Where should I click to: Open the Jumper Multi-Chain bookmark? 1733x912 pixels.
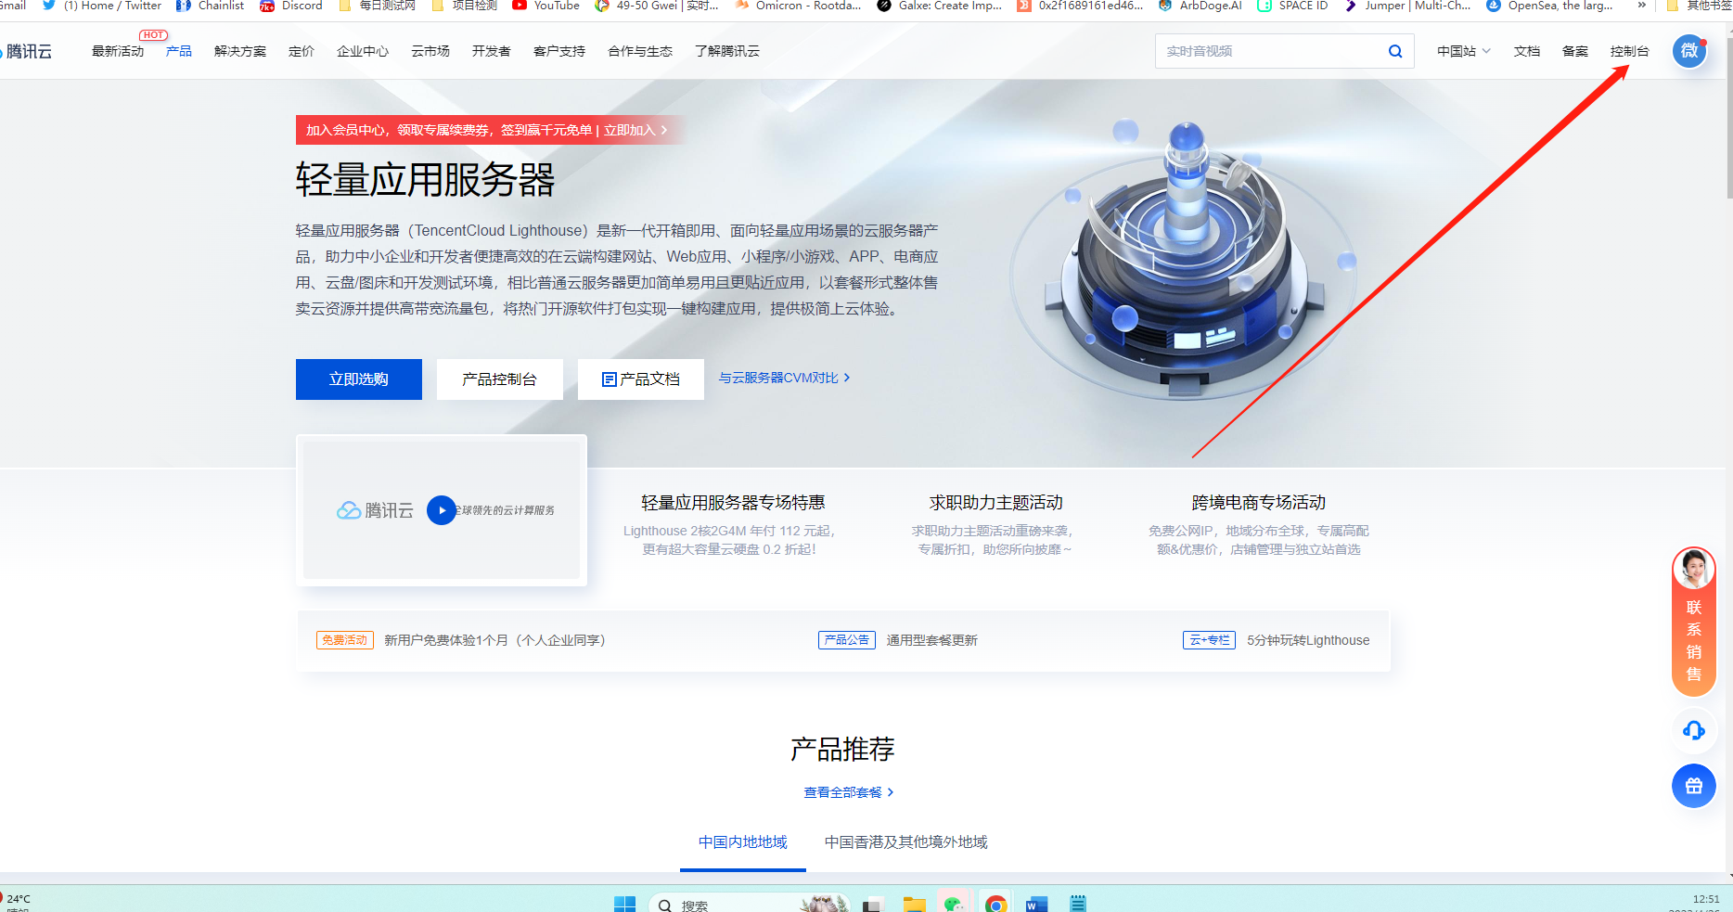1407,6
